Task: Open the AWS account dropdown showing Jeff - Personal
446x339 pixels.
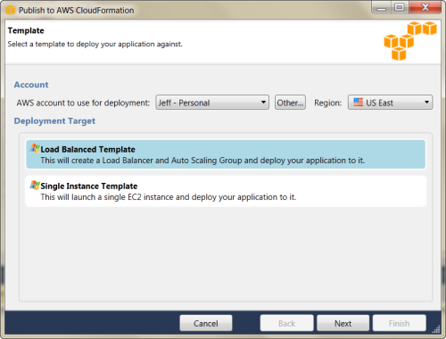Action: tap(212, 103)
